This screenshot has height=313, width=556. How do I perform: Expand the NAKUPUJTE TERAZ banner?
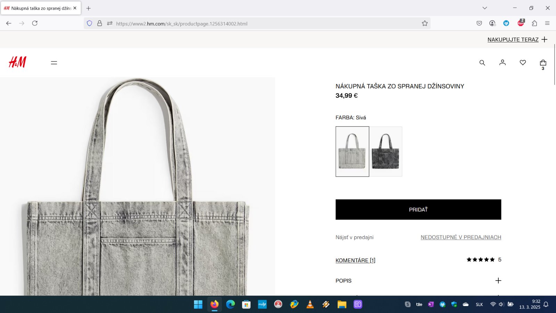point(517,40)
